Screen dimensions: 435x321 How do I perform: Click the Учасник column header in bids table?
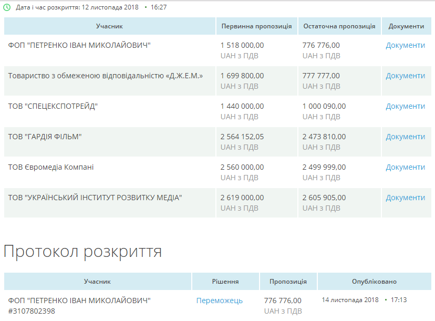click(x=109, y=26)
